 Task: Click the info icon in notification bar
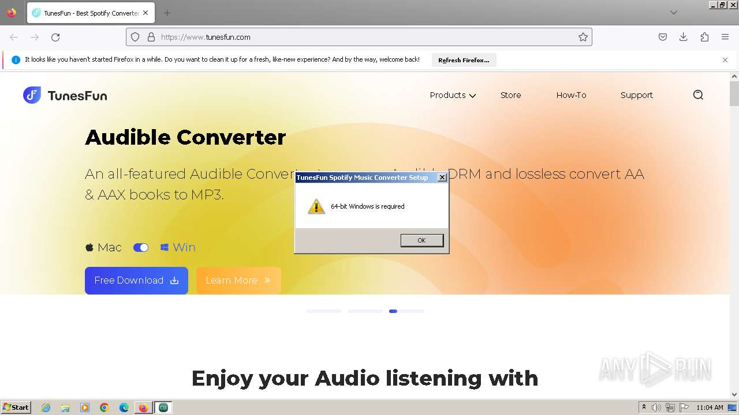tap(16, 60)
